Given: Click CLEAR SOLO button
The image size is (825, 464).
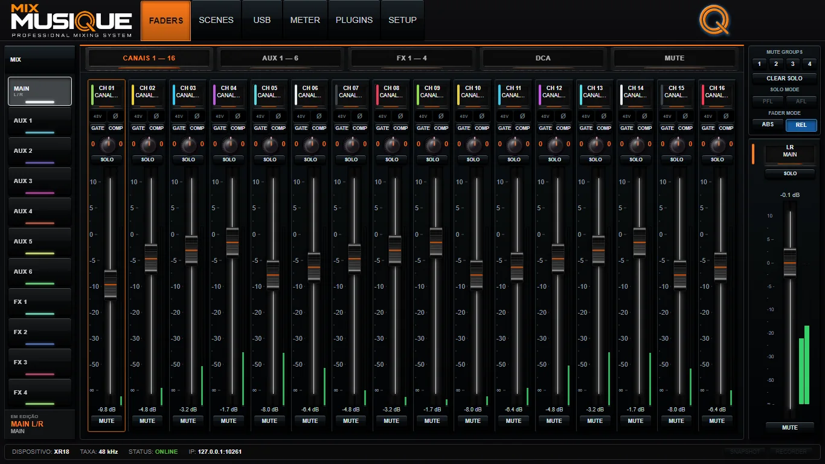Looking at the screenshot, I should tap(785, 78).
